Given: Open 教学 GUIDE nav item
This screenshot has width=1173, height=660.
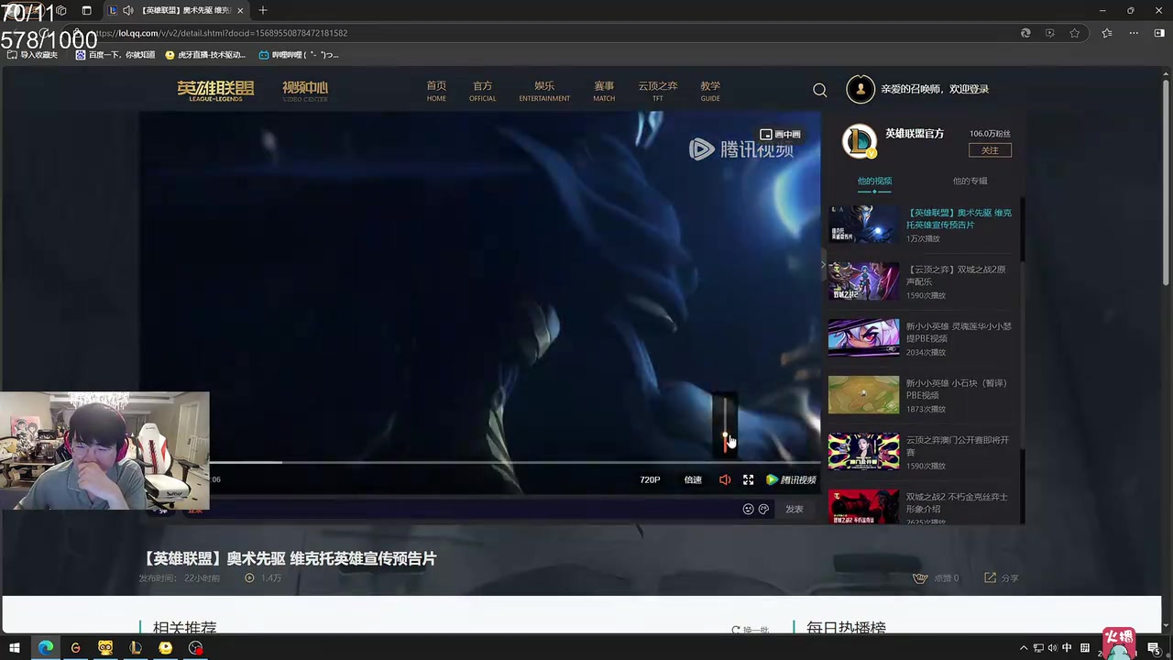Looking at the screenshot, I should (710, 91).
